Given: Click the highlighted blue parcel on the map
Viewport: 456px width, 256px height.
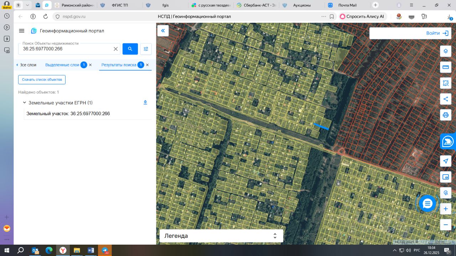Looking at the screenshot, I should 321,126.
